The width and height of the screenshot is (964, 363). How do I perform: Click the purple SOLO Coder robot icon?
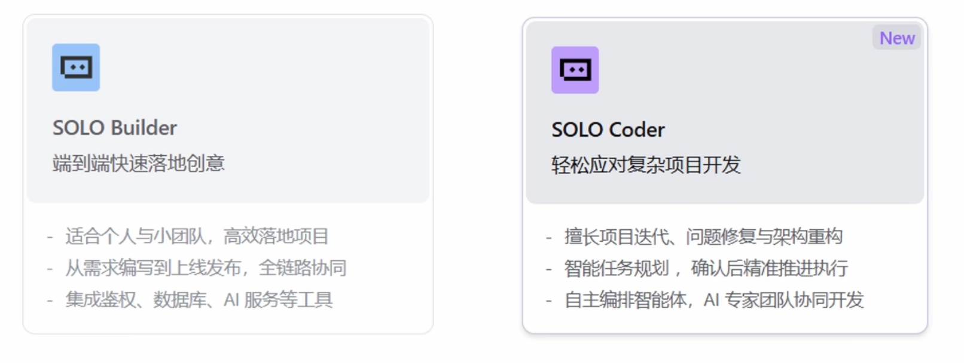pyautogui.click(x=576, y=69)
